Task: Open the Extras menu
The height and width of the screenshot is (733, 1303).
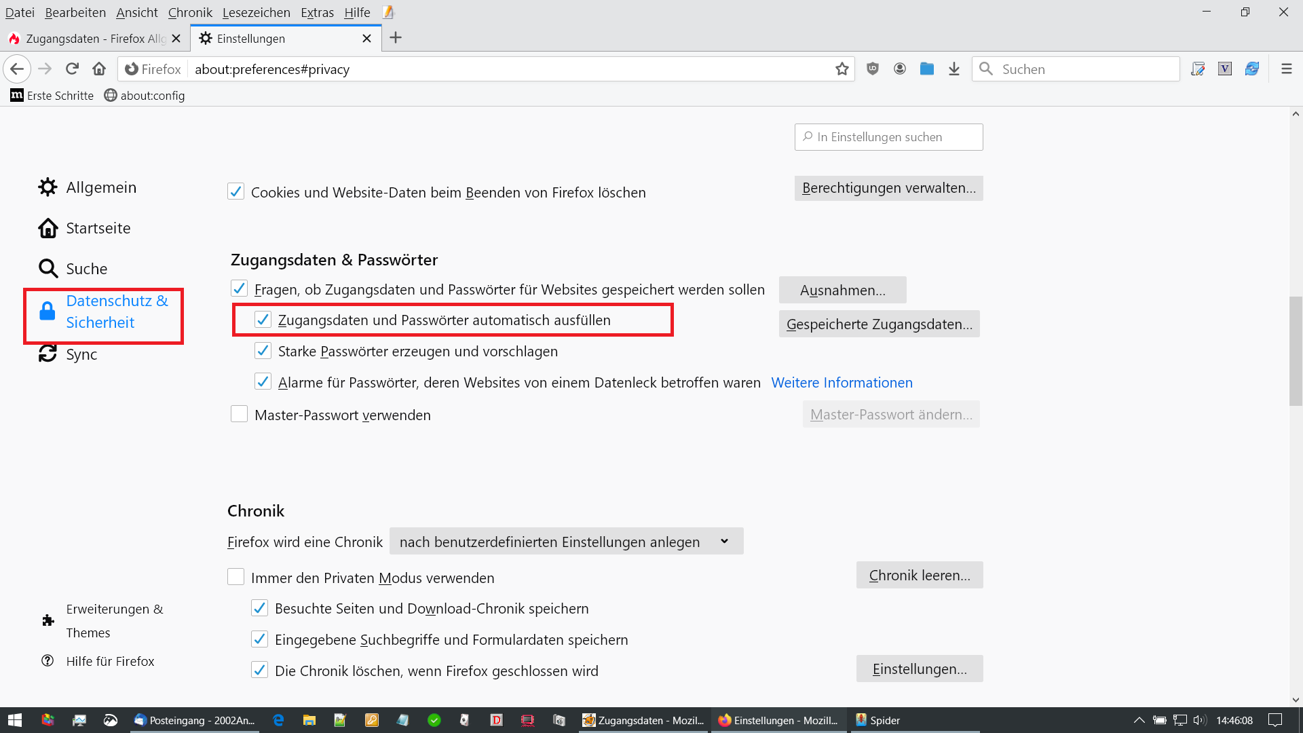Action: click(x=317, y=12)
